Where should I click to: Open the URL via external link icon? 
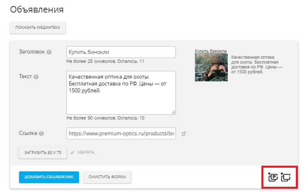[x=184, y=133]
